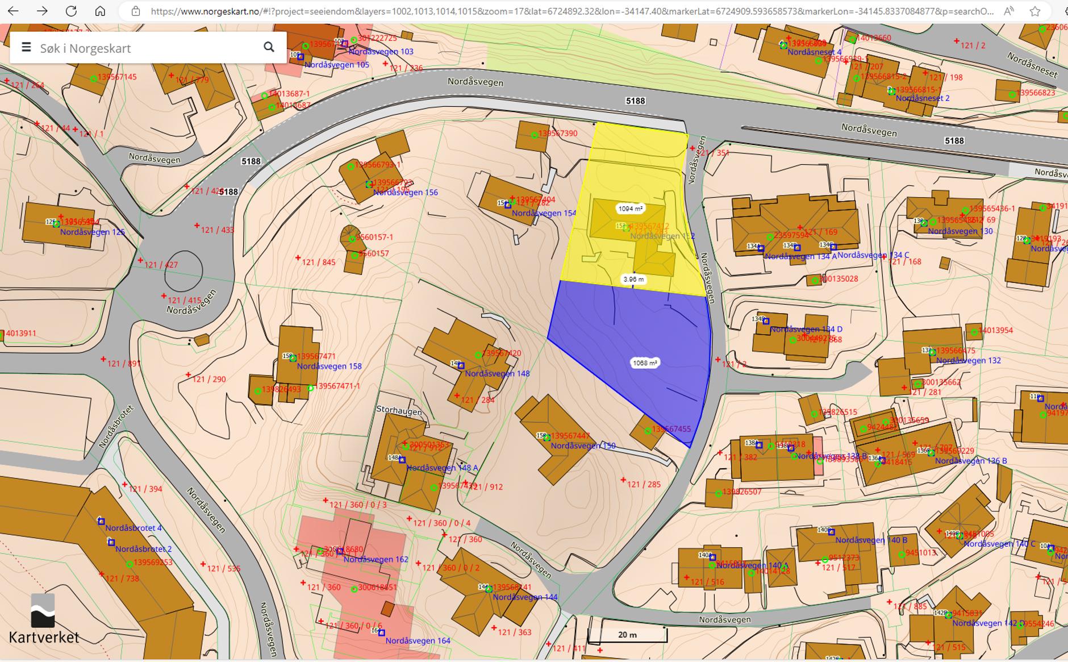Click property number 121 / 845
This screenshot has width=1068, height=662.
(318, 262)
